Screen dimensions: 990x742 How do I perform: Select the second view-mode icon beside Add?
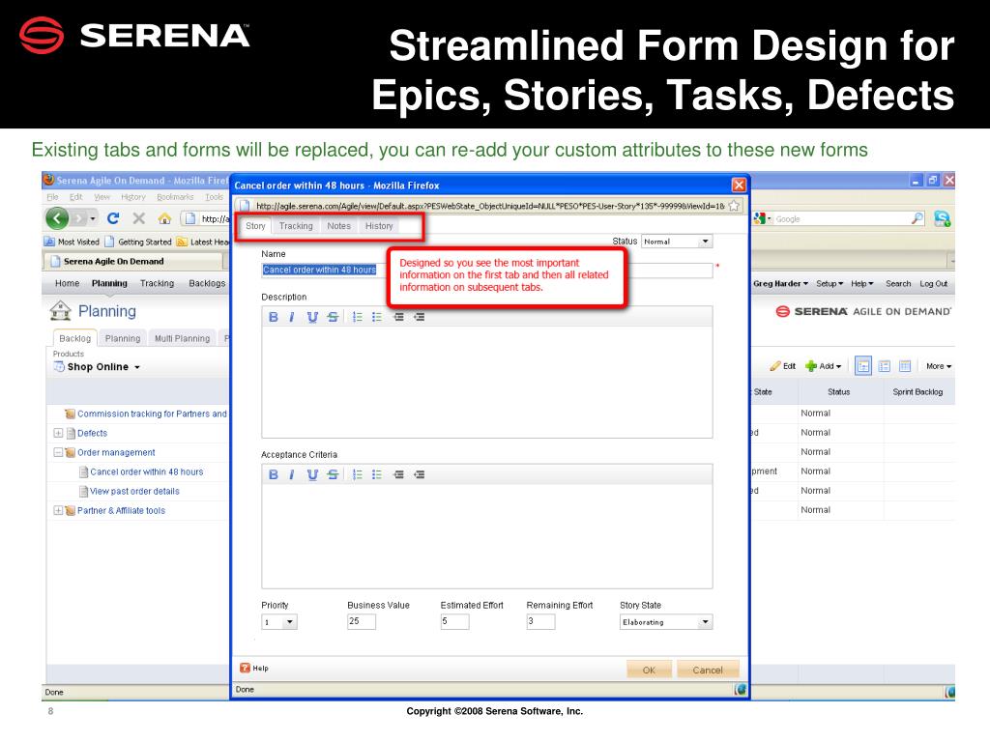(x=885, y=366)
